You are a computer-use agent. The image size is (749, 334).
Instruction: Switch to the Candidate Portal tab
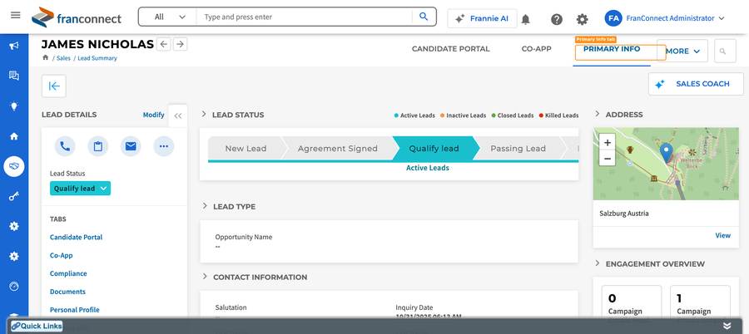tap(450, 49)
